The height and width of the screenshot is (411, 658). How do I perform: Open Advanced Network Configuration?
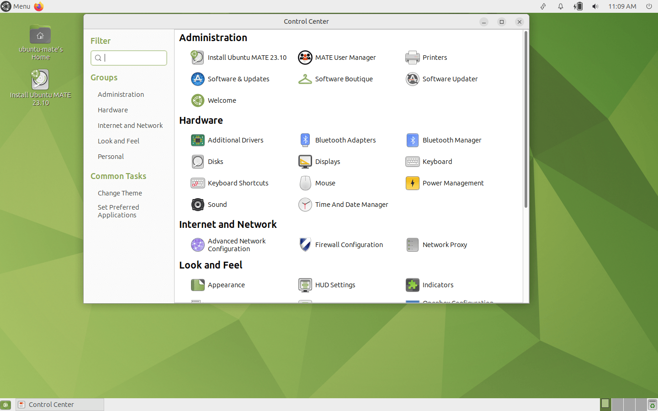[x=228, y=245]
